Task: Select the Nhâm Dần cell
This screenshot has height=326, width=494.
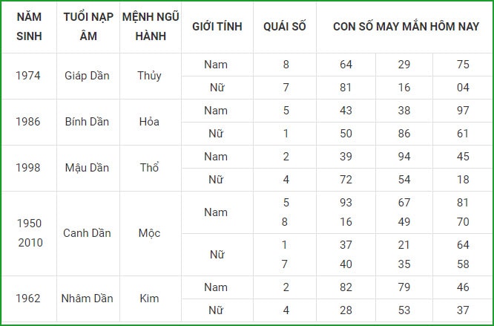Action: [x=88, y=299]
